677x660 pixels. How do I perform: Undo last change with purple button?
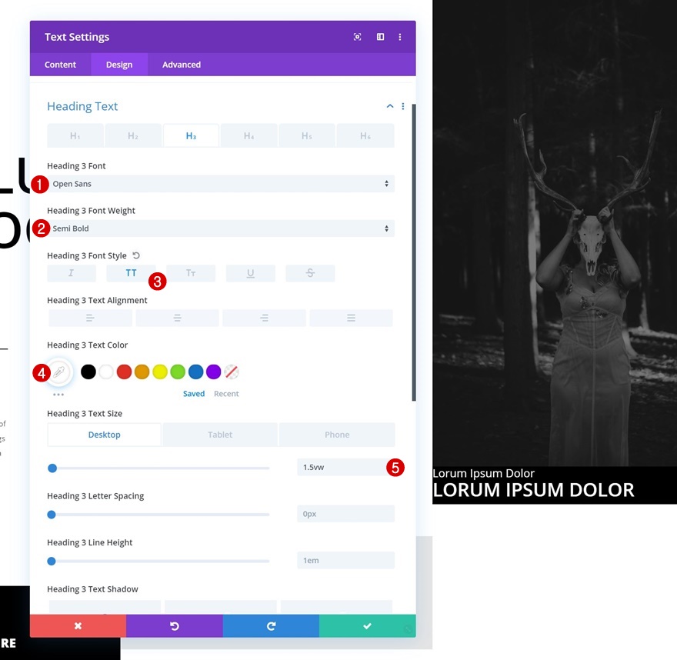[175, 626]
